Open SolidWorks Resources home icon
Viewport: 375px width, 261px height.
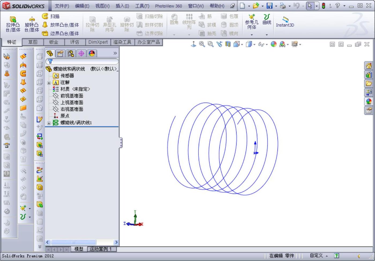click(369, 66)
